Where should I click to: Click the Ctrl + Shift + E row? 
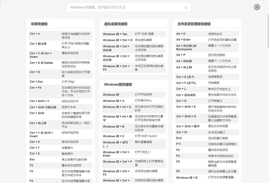pos(207,109)
